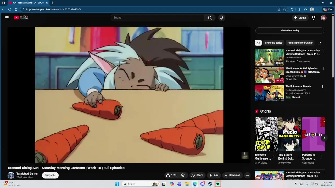The image size is (335, 188).
Task: Open The Gojo Multiverse short thumbnail
Action: pyautogui.click(x=266, y=134)
